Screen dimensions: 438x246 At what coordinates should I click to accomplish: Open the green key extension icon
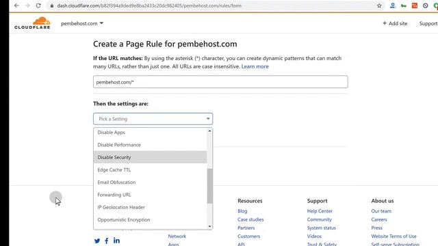point(403,5)
